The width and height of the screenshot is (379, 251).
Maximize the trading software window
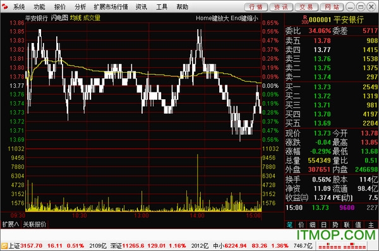tap(361, 7)
